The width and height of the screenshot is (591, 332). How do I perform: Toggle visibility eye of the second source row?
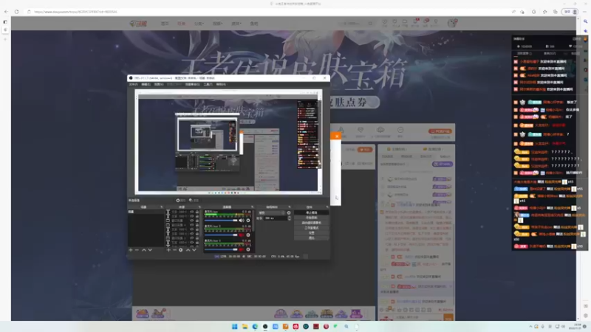click(192, 216)
